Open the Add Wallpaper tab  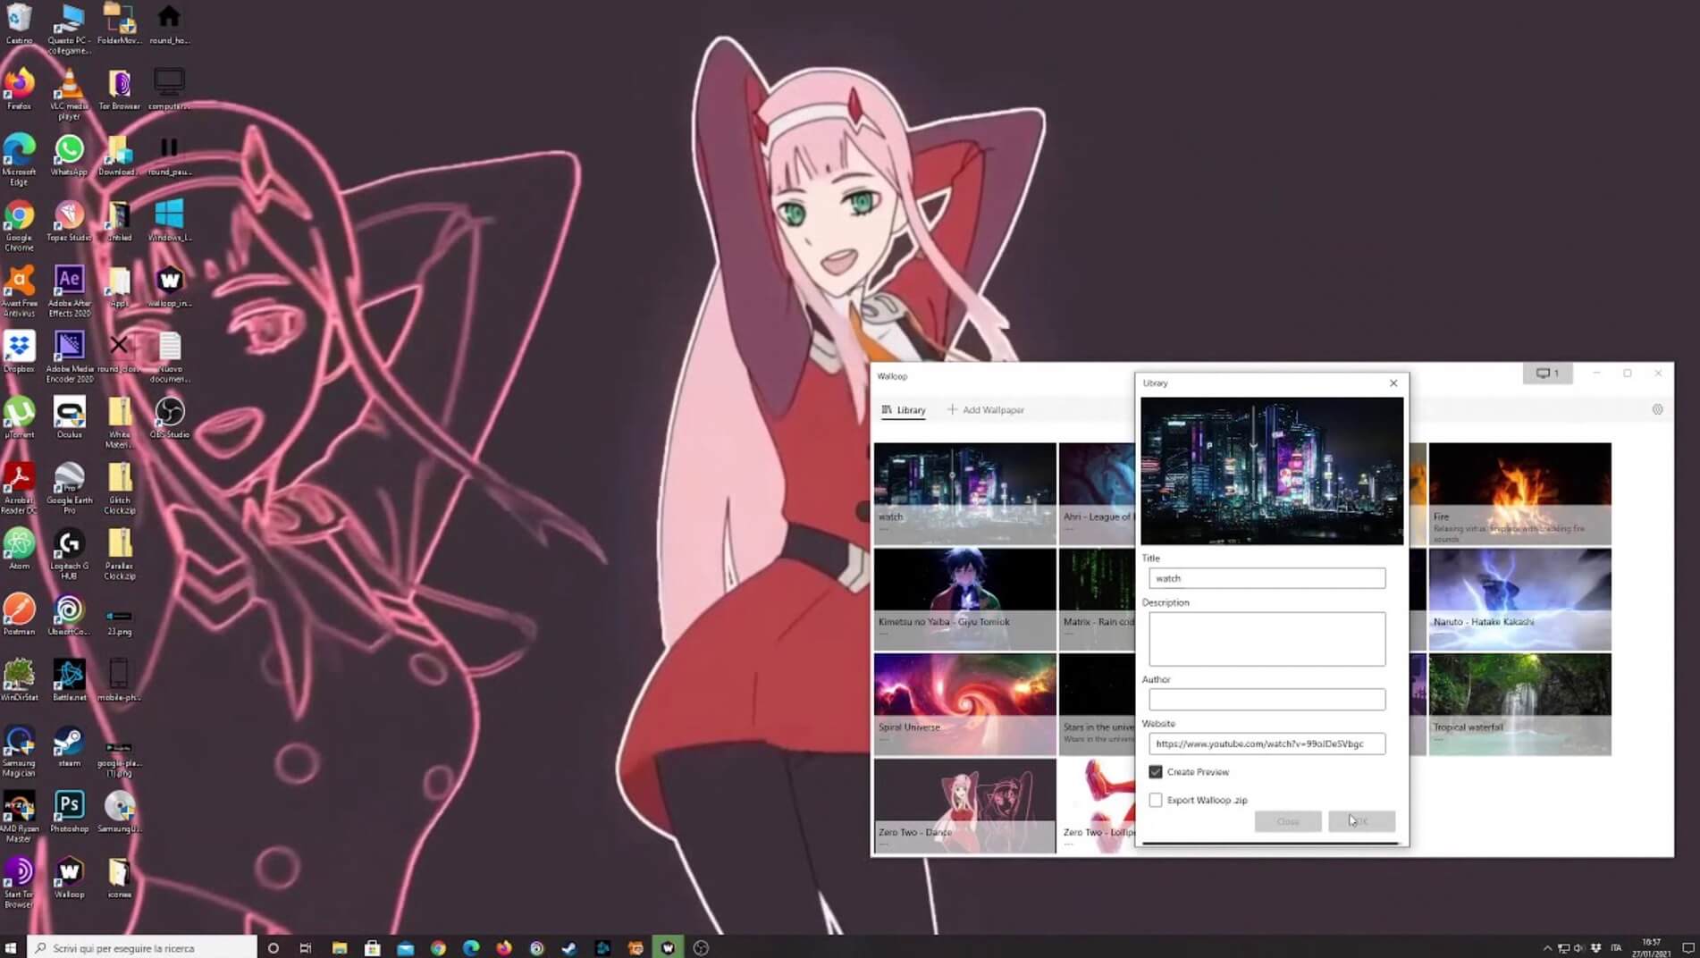pos(986,410)
